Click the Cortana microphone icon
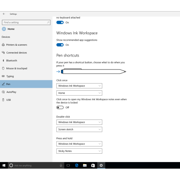 pyautogui.click(x=61, y=165)
